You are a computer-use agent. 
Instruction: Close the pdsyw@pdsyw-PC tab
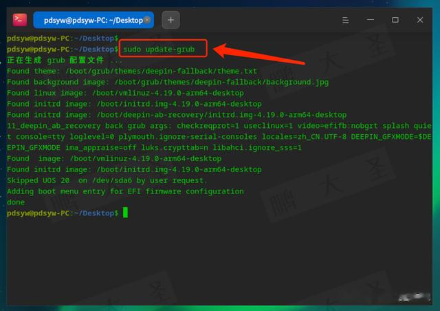click(x=146, y=20)
